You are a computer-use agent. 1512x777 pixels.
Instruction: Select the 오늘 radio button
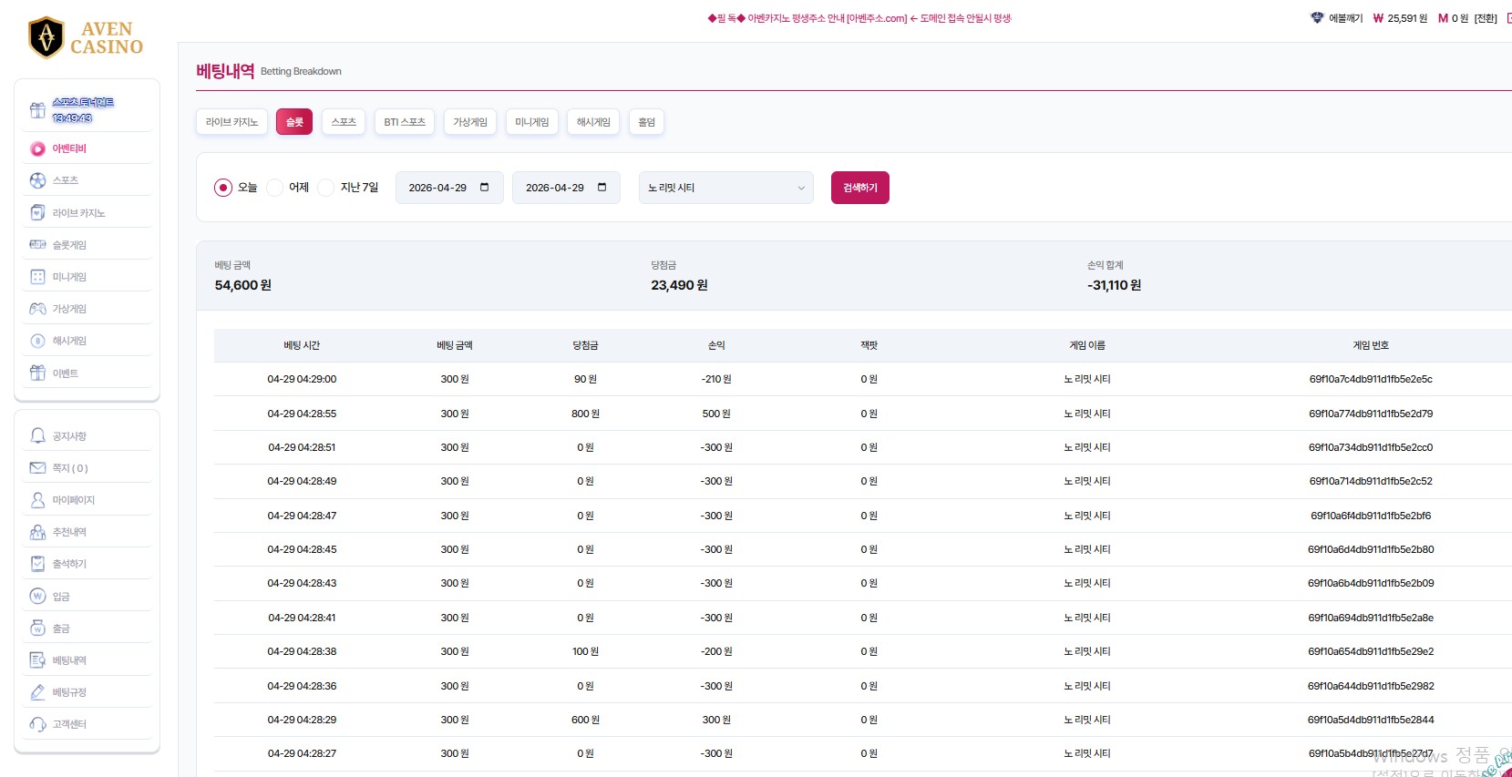click(223, 188)
